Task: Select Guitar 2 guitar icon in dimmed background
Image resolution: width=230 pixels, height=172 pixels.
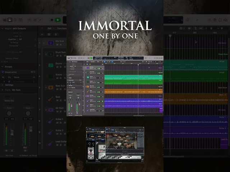Action: pyautogui.click(x=51, y=132)
